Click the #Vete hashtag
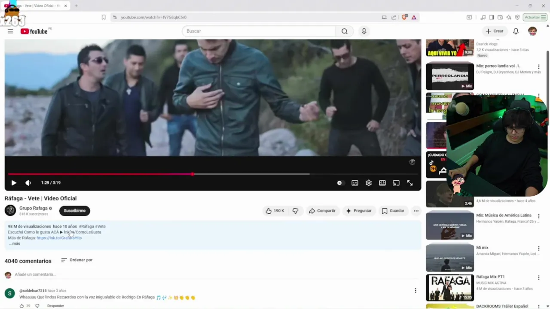This screenshot has height=309, width=550. point(100,226)
